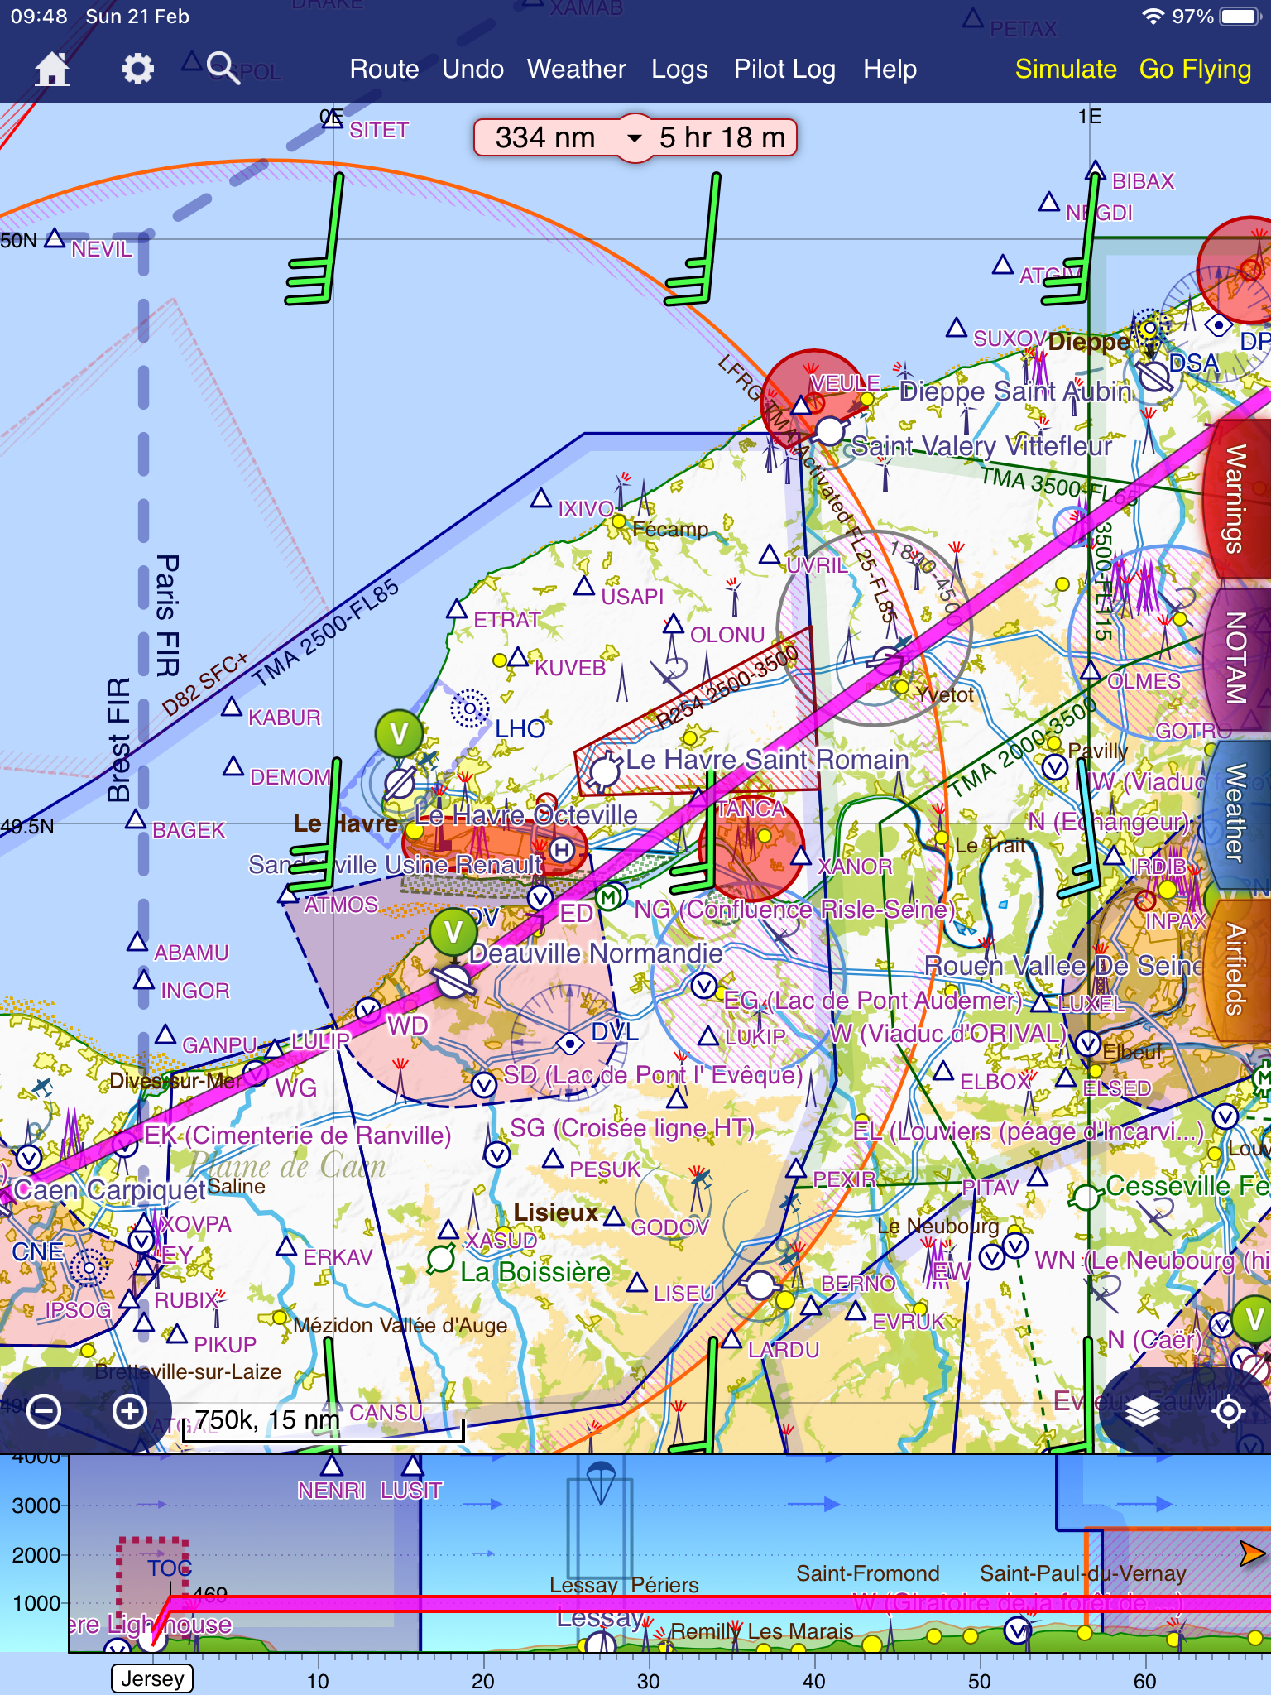Screen dimensions: 1271x1695
Task: Tap the Home icon in the toolbar
Action: coord(51,69)
